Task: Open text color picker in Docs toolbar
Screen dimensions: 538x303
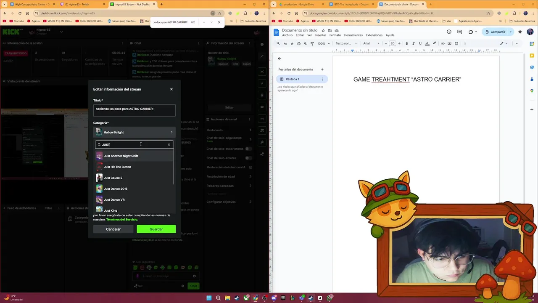Action: tap(427, 43)
